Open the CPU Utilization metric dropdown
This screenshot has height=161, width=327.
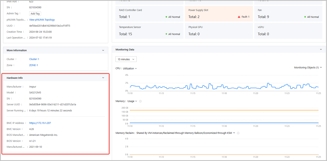(130, 69)
